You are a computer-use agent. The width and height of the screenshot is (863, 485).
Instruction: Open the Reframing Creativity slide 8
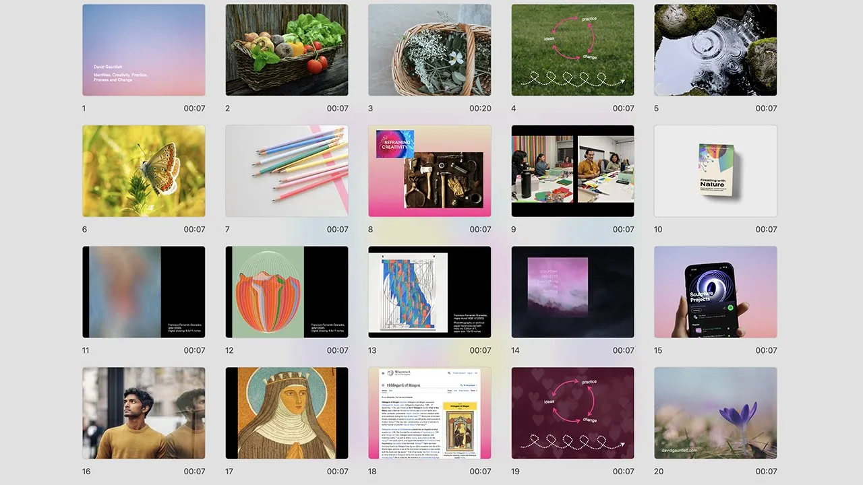pos(429,171)
